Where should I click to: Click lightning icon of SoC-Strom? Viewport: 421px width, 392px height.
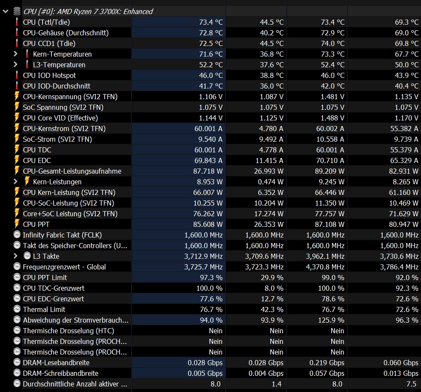click(17, 139)
